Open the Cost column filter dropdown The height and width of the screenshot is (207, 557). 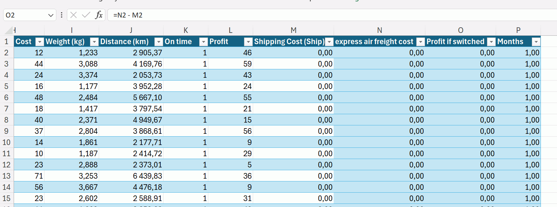coord(40,42)
